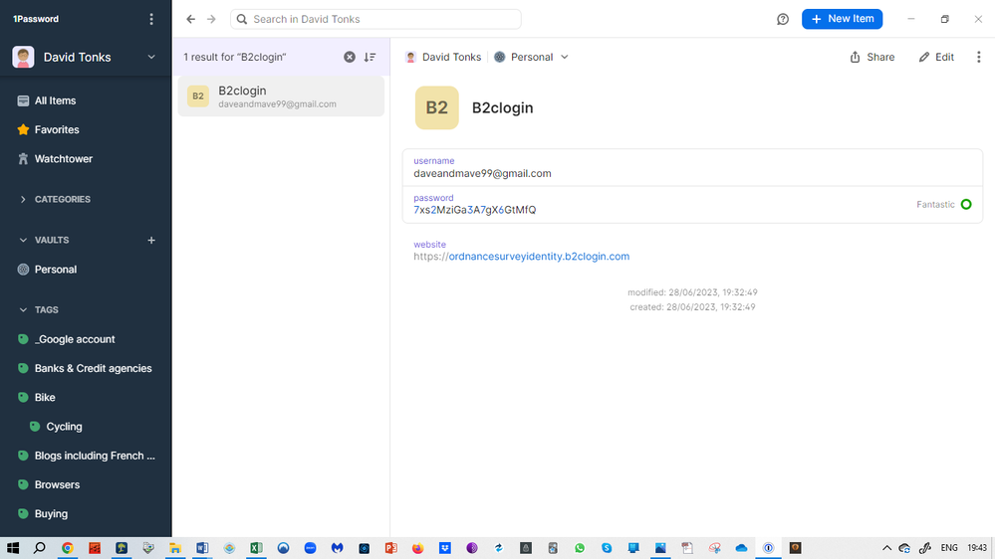Open the sort order options icon
The width and height of the screenshot is (995, 559).
(370, 58)
